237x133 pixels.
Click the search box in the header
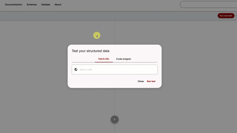coord(208,5)
